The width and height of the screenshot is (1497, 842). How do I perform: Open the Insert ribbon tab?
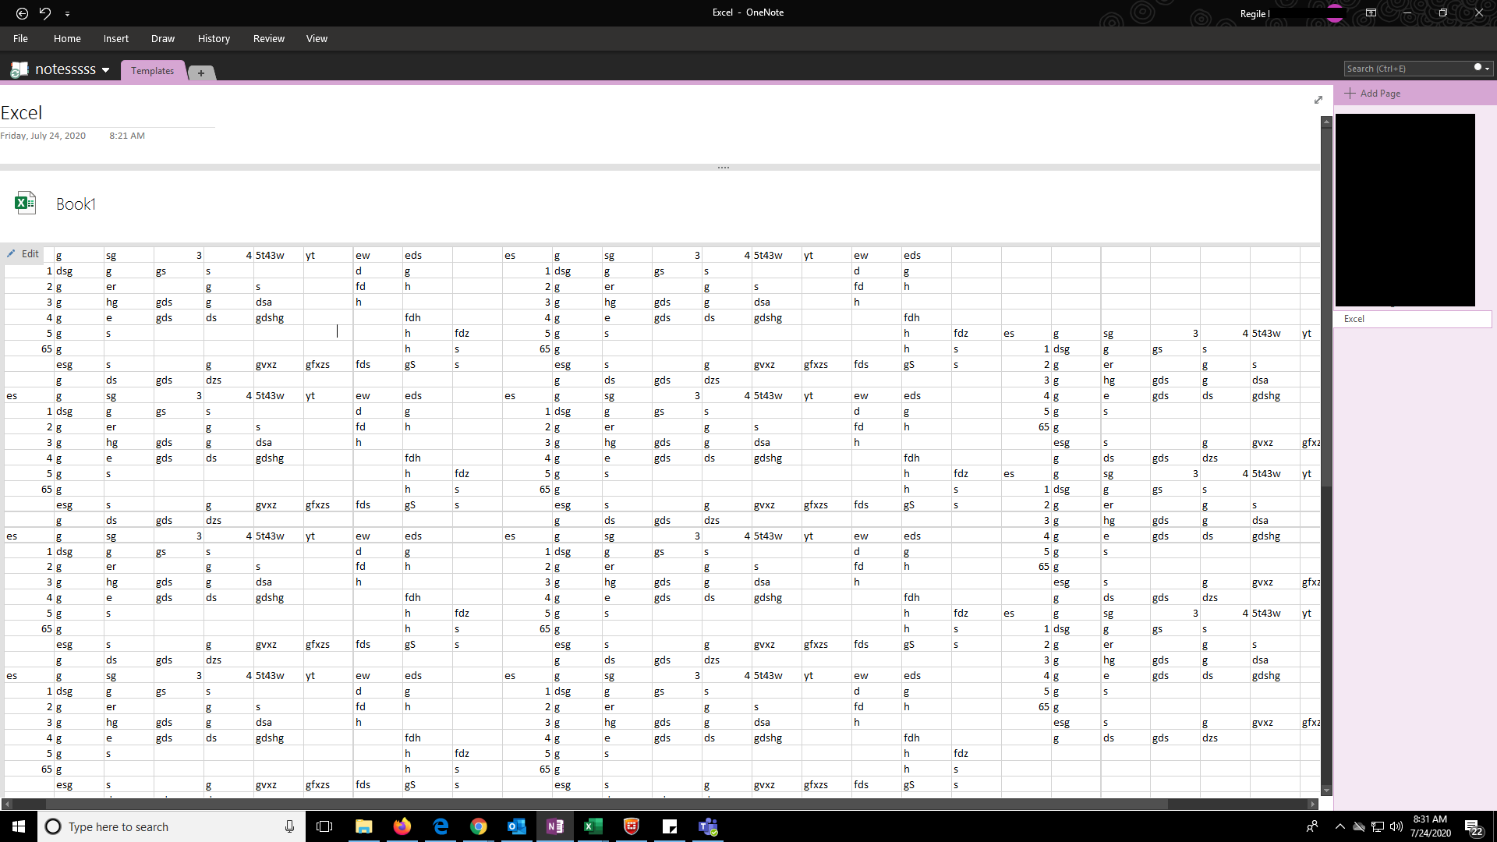click(116, 38)
